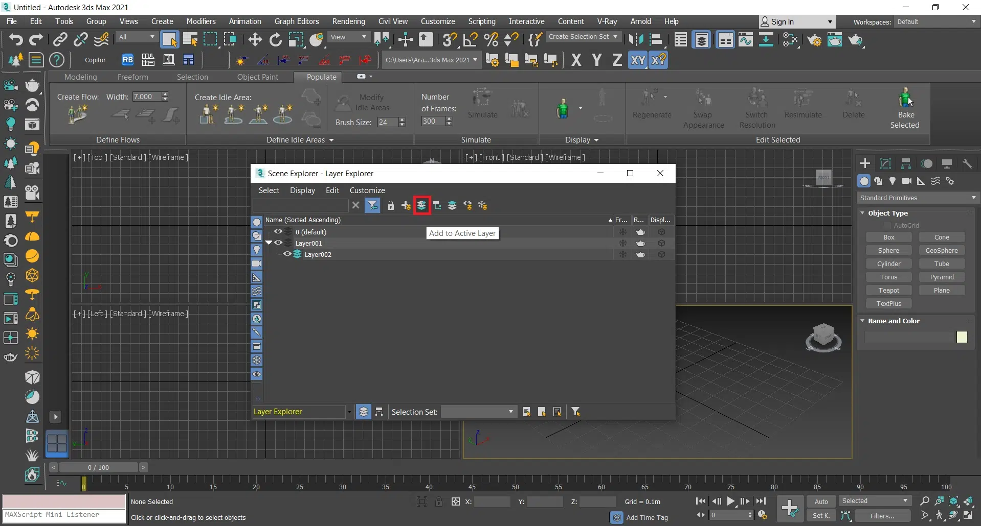Click Bake Selected in Populate ribbon
The height and width of the screenshot is (526, 981).
(x=904, y=109)
